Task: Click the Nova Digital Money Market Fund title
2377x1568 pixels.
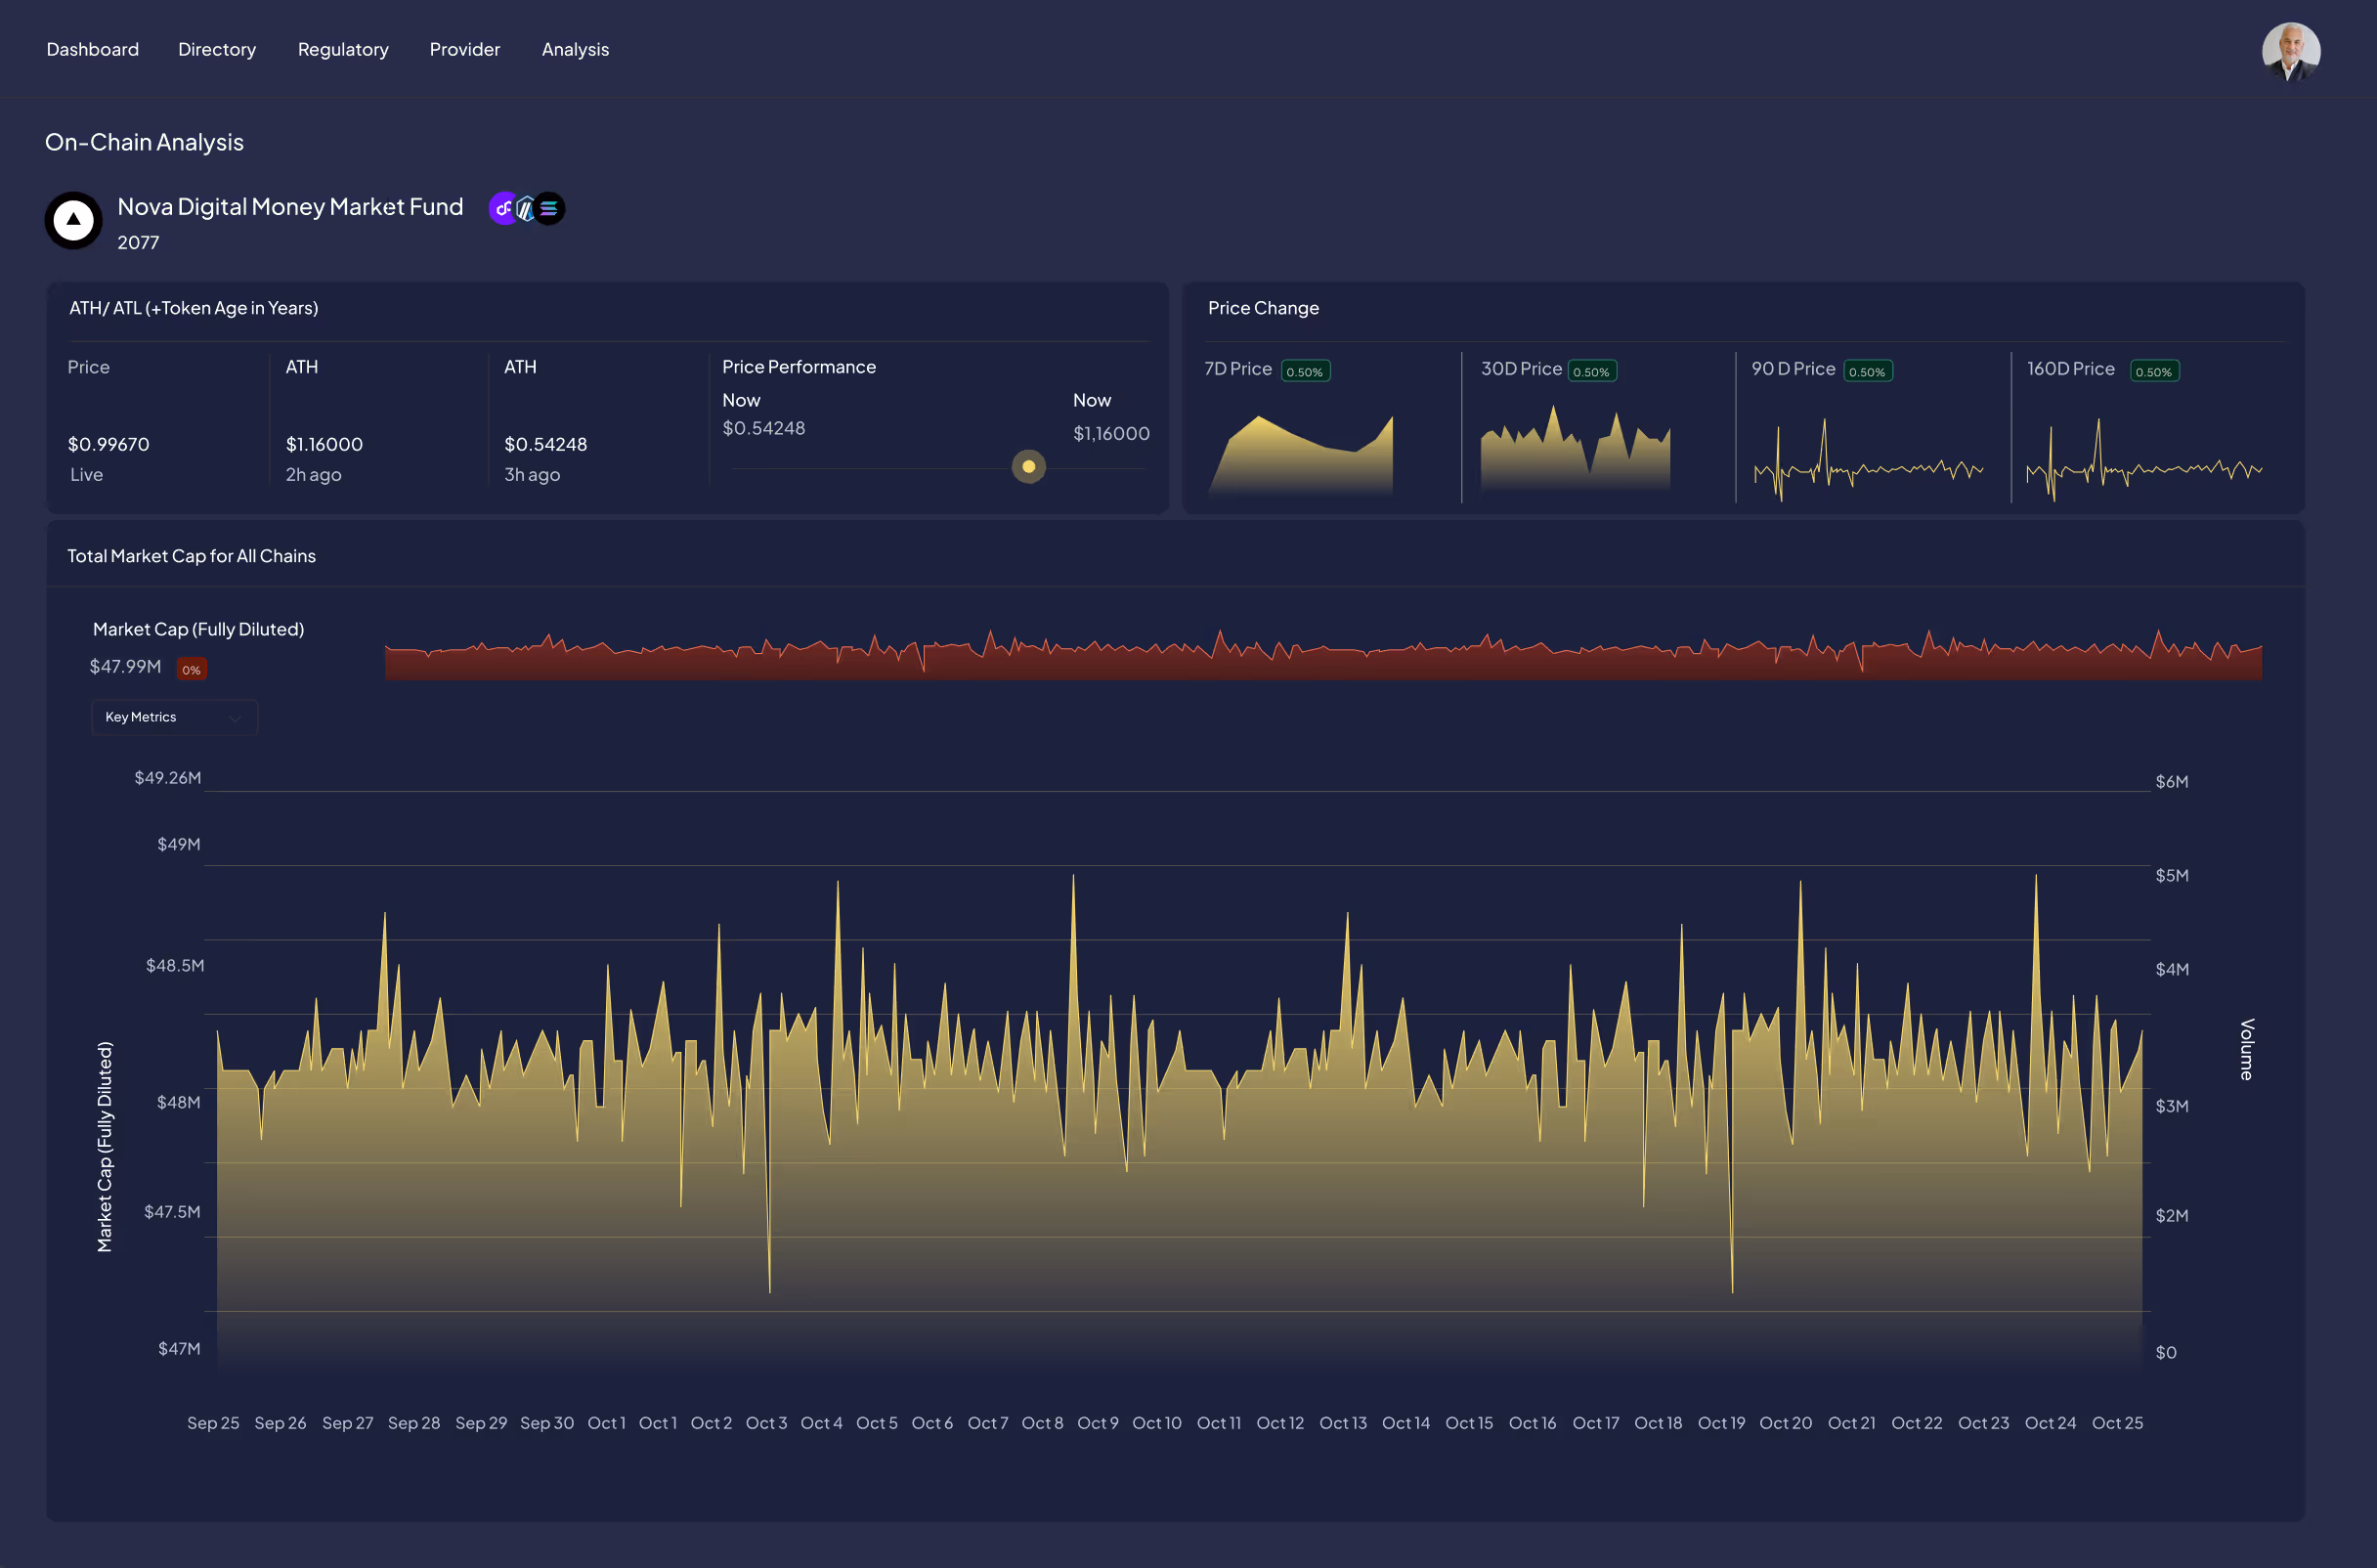Action: click(x=289, y=207)
